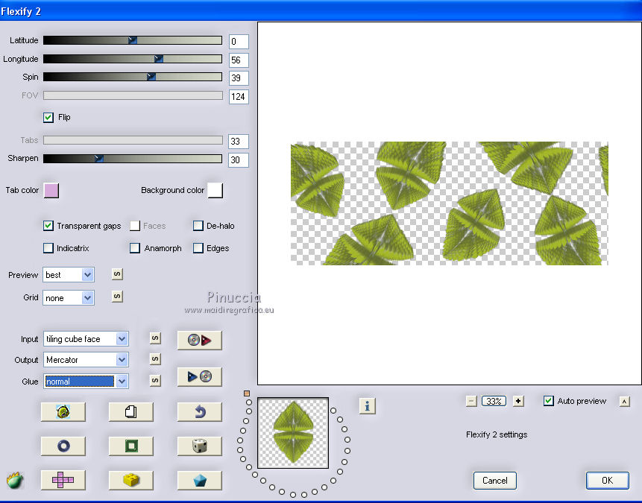Click the small up-arrow collapse button

pos(624,402)
